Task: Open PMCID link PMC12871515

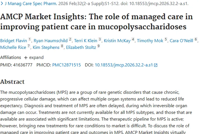Action: [66, 65]
